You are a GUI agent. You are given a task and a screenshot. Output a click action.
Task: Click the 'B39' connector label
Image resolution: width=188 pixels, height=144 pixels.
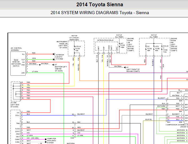[181, 122]
